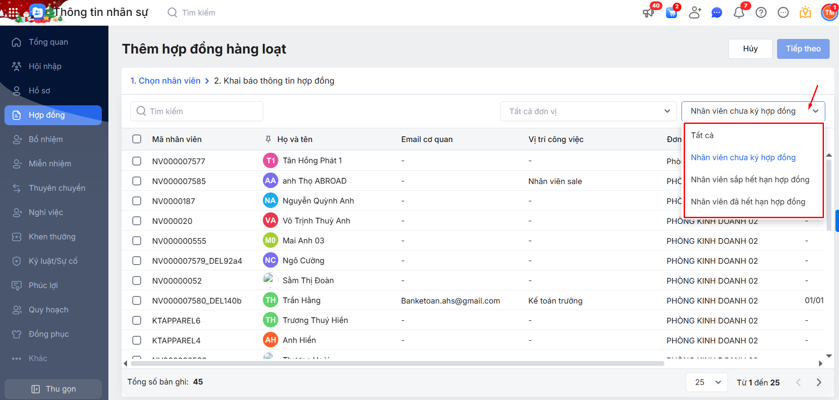Screen dimensions: 839x400
Task: Open the page size 25 dropdown
Action: (x=707, y=382)
